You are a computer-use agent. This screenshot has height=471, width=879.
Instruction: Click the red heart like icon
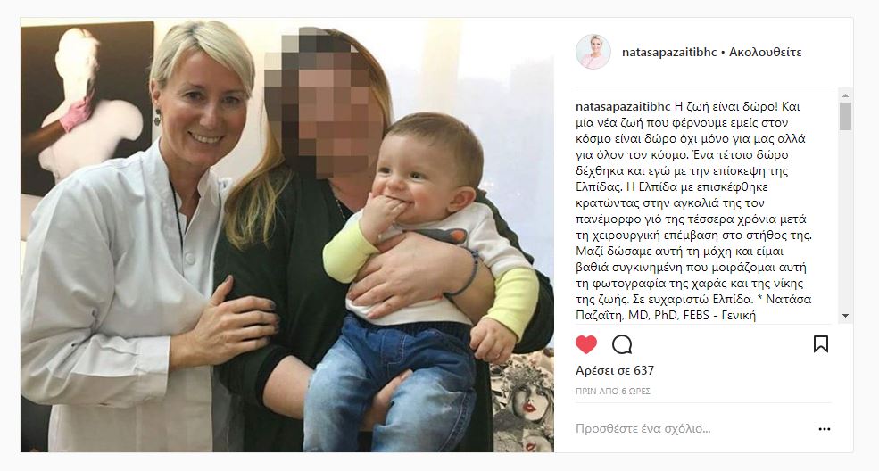(x=586, y=344)
